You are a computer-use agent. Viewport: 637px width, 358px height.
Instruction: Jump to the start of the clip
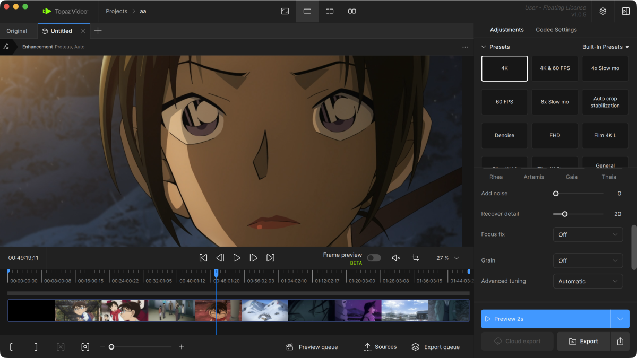[x=203, y=258]
